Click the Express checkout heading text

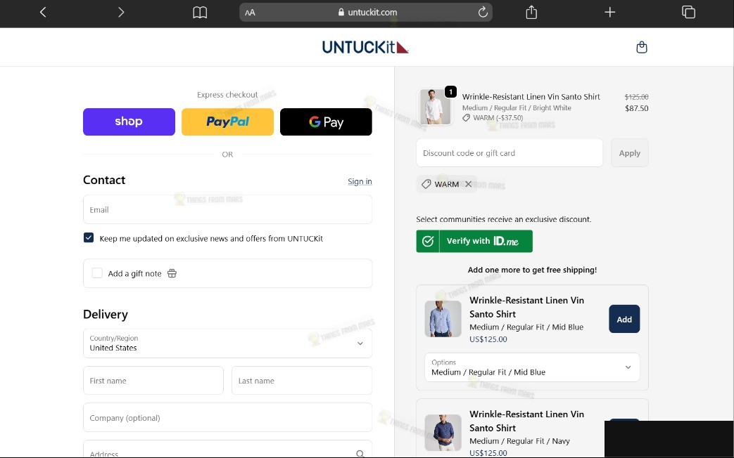pyautogui.click(x=227, y=95)
